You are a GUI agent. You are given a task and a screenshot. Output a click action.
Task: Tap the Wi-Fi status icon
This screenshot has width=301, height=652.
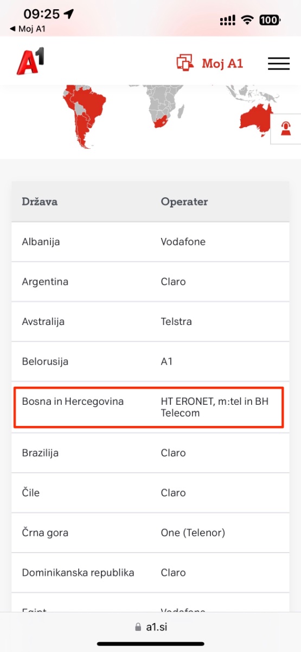248,20
